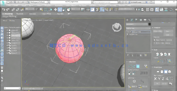177x91 pixels.
Task: Switch to Hierarchy command panel tab
Action: coord(136,20)
